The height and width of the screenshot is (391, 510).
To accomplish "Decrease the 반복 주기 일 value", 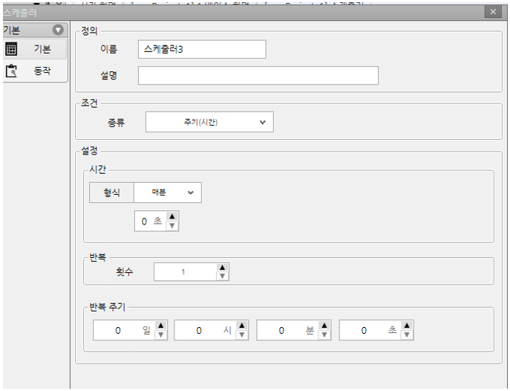I will pyautogui.click(x=160, y=335).
